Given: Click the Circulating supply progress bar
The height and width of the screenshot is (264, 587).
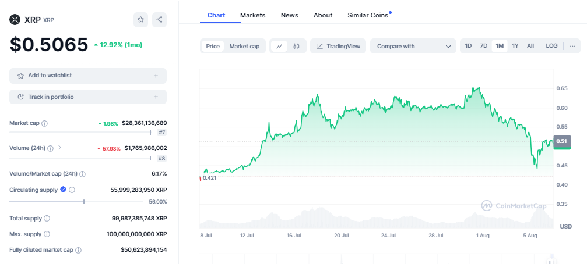Looking at the screenshot, I should click(x=76, y=202).
